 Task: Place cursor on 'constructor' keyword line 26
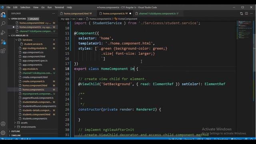90,109
